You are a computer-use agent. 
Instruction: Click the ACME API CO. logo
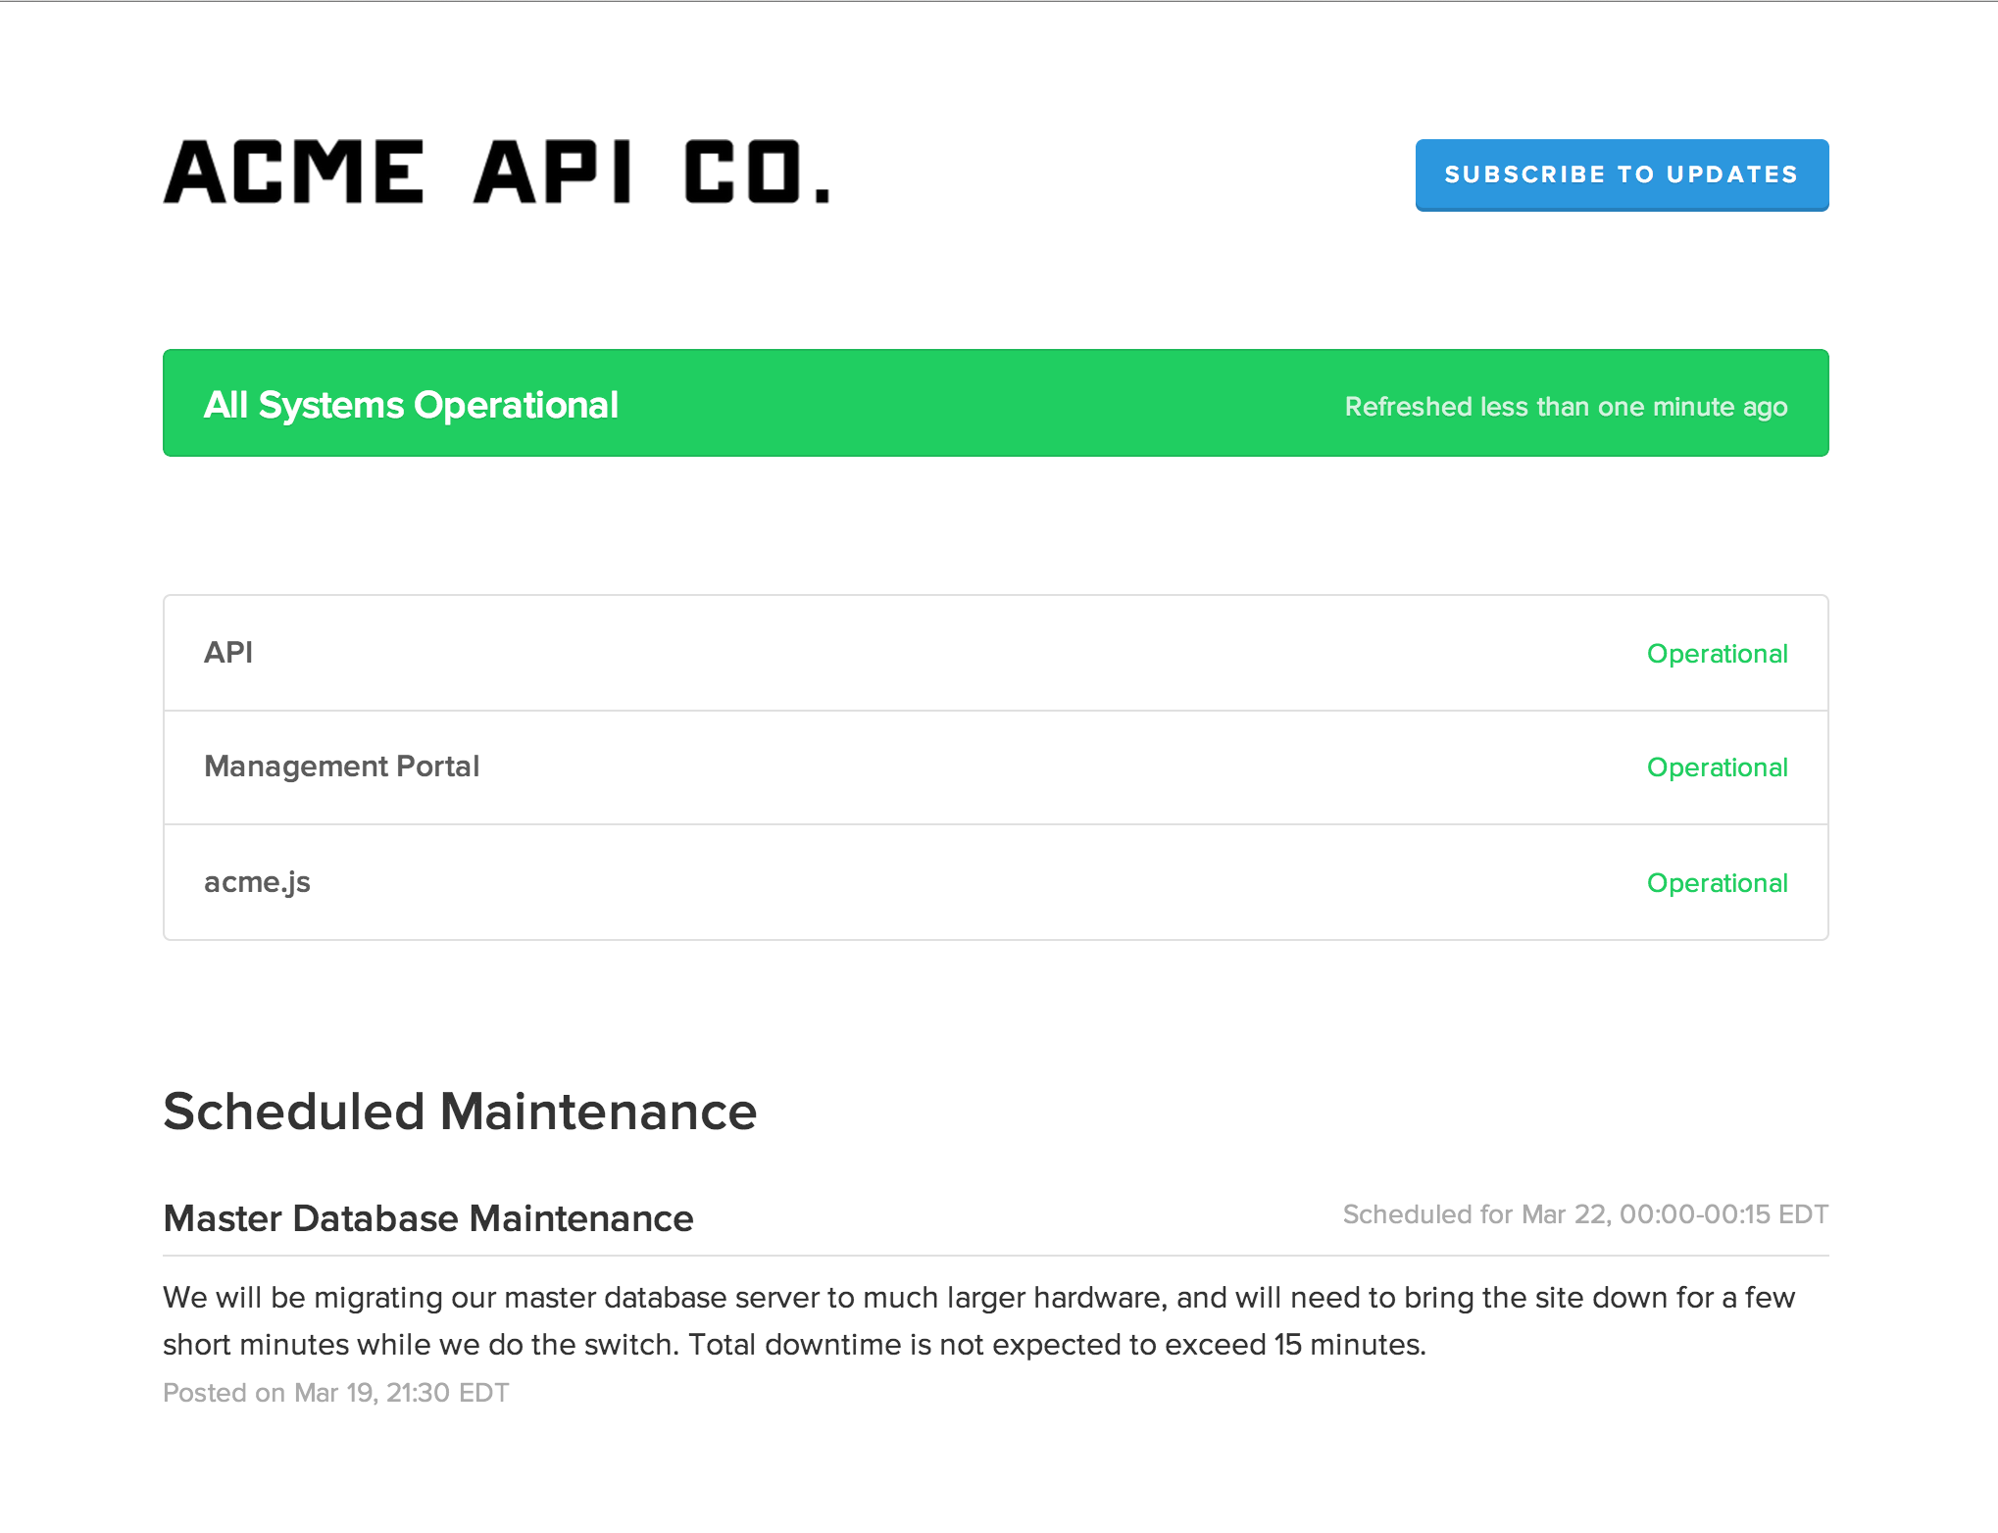point(496,173)
